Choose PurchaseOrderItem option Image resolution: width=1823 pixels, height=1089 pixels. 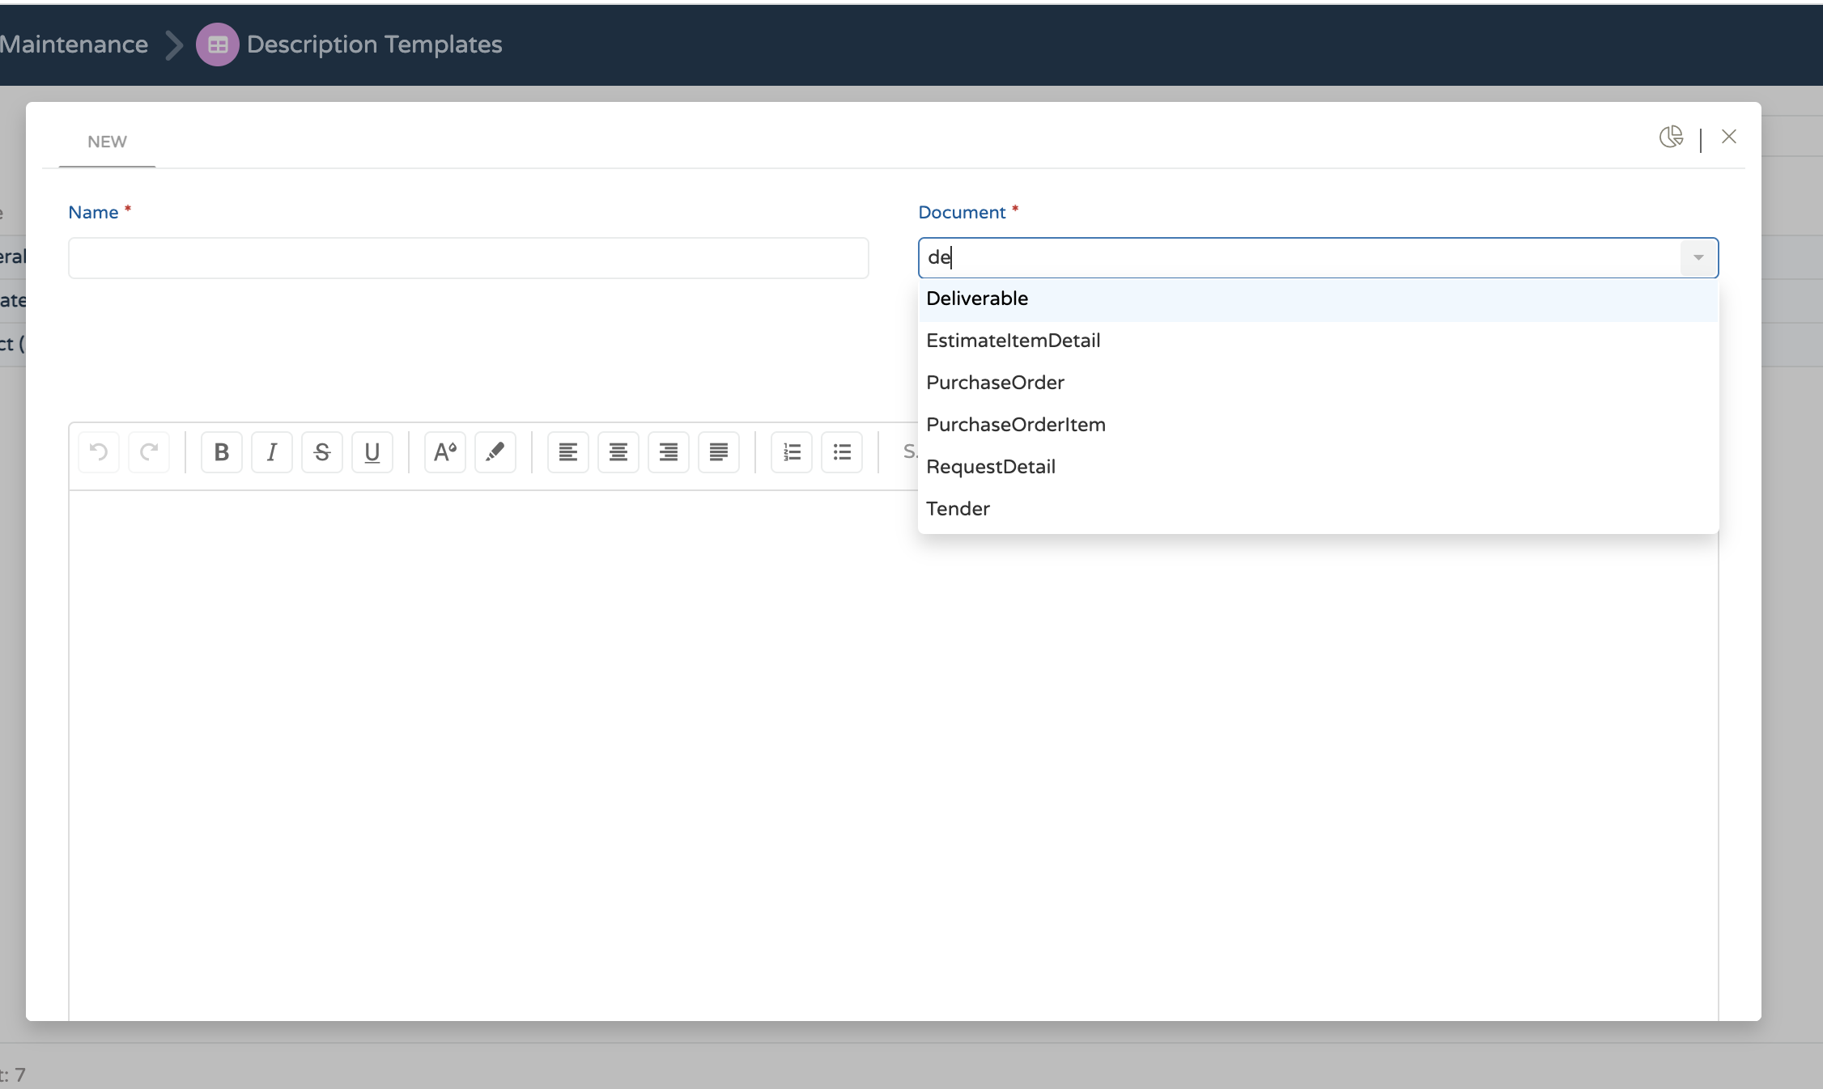click(x=1318, y=425)
